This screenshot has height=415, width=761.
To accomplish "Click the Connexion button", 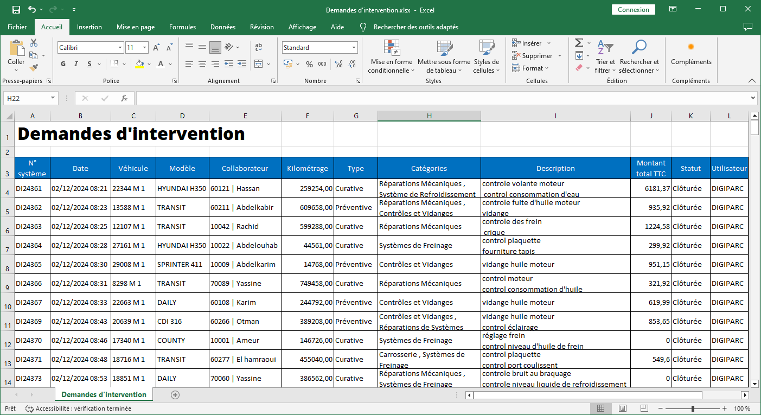I will (633, 10).
